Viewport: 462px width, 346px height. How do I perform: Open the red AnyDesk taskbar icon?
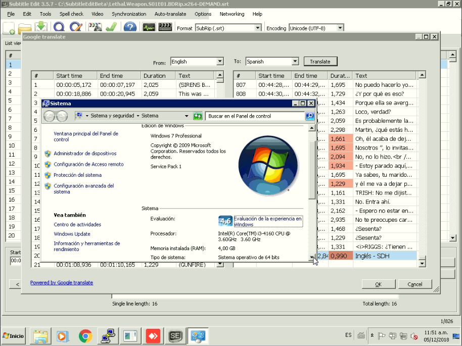point(153,336)
